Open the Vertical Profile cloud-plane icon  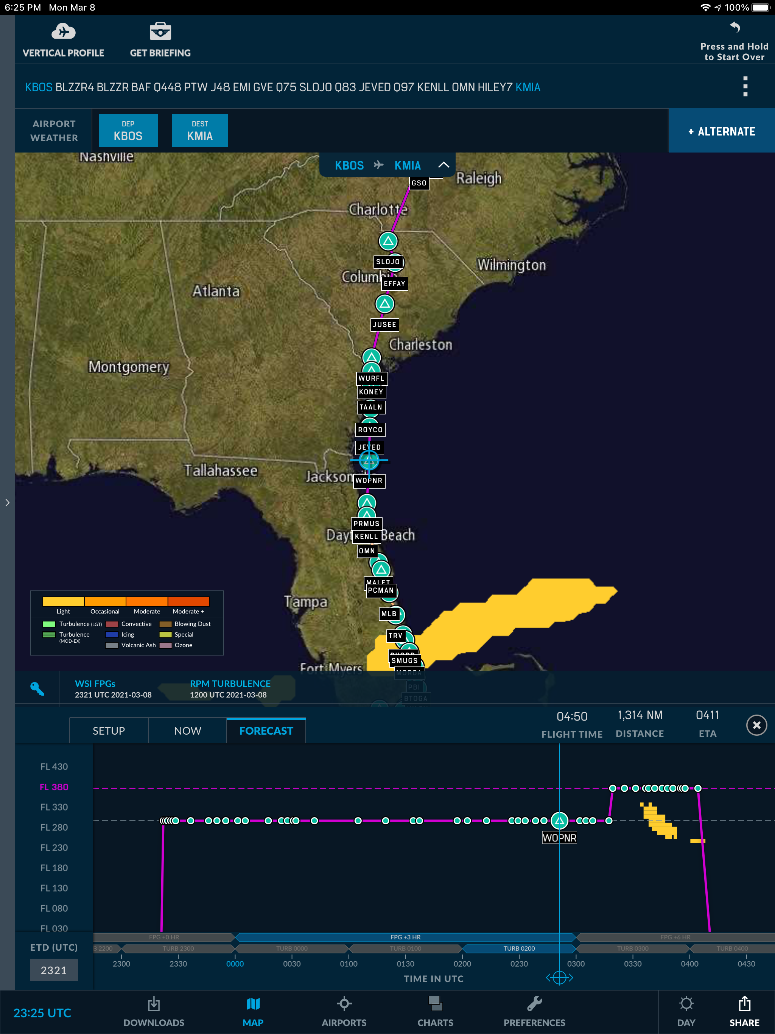[64, 32]
